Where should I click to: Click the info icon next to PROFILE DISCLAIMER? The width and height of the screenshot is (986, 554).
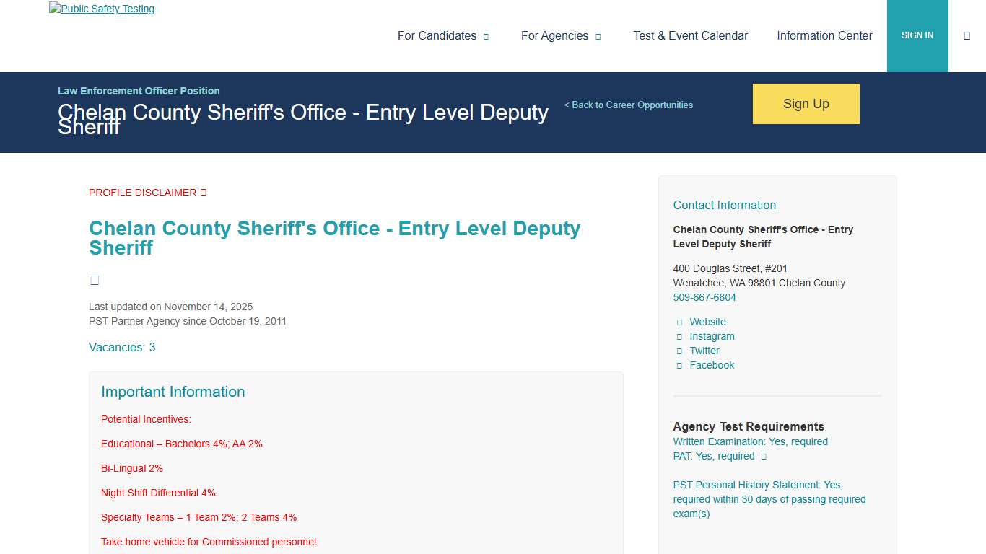coord(202,192)
